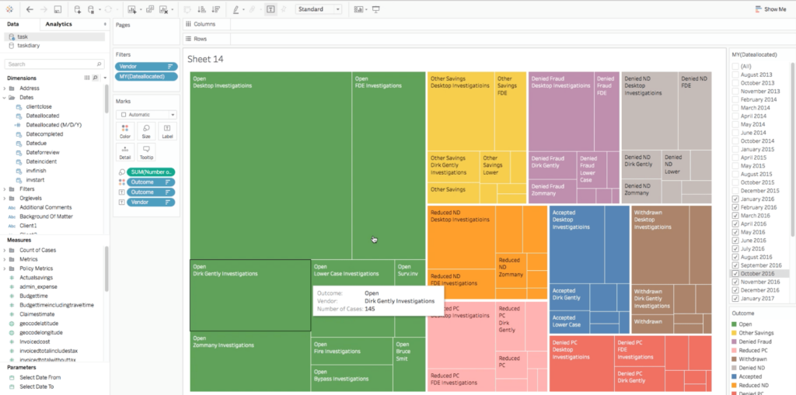Screen dimensions: 796x395
Task: Click the presentation mode icon in the toolbar
Action: click(x=376, y=9)
